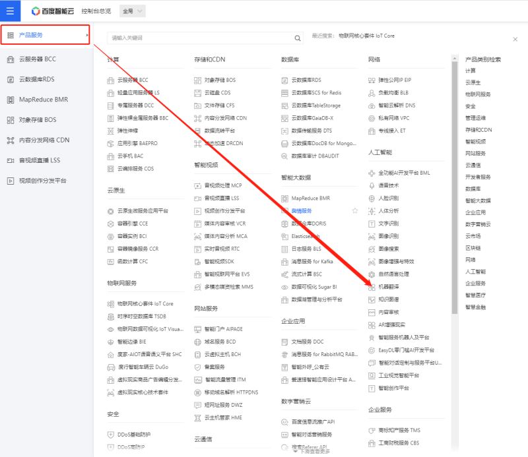
Task: Jump to 云市场 in category index
Action: tap(473, 236)
